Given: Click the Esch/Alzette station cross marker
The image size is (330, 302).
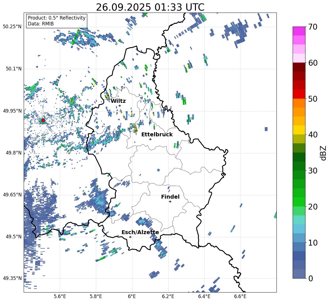Looking at the screenshot, I should 130,237.
